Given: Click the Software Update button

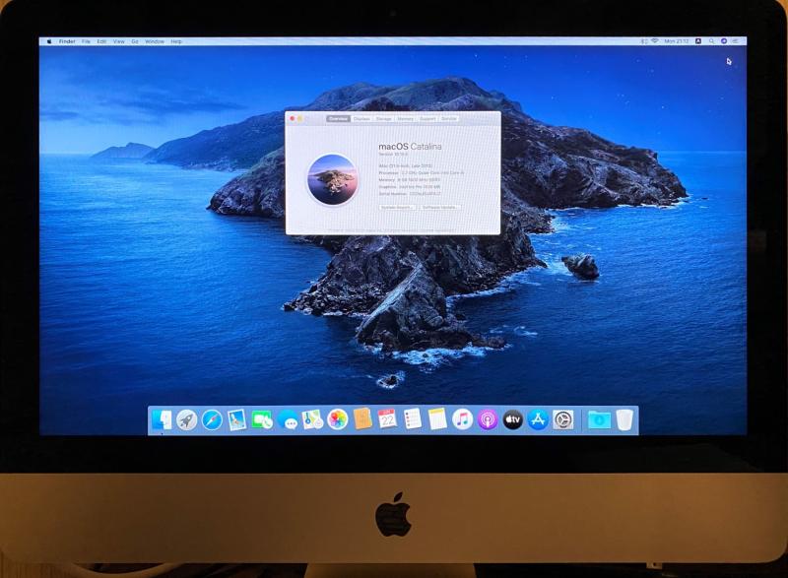Looking at the screenshot, I should point(439,207).
